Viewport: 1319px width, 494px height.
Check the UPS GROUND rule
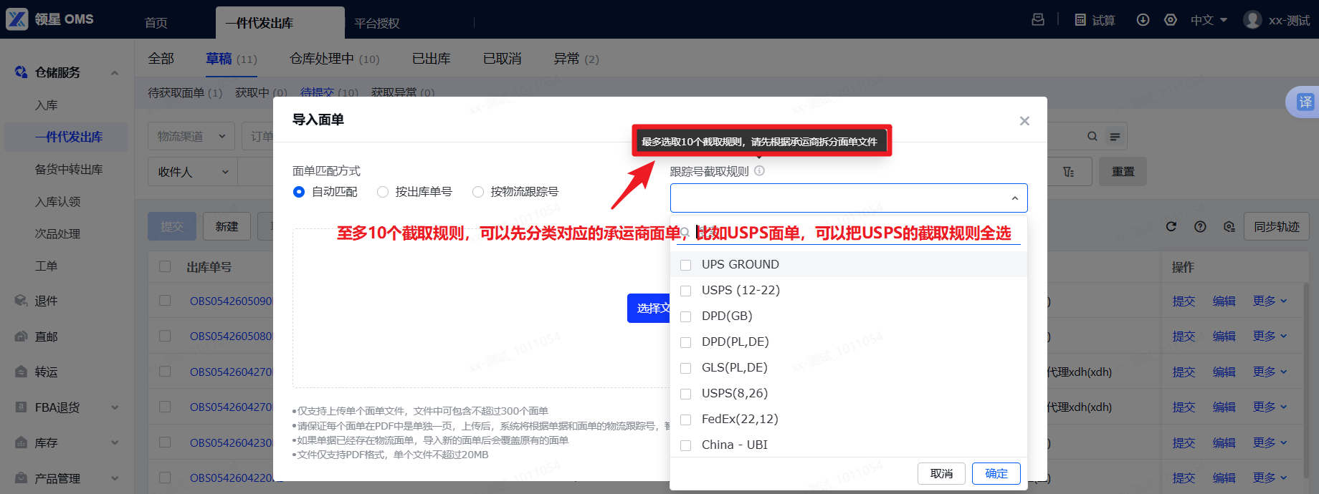[x=686, y=265]
